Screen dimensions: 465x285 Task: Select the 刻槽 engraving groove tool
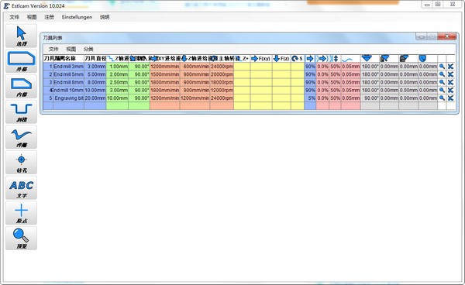pos(21,112)
